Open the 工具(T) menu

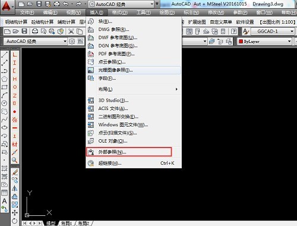click(144, 12)
